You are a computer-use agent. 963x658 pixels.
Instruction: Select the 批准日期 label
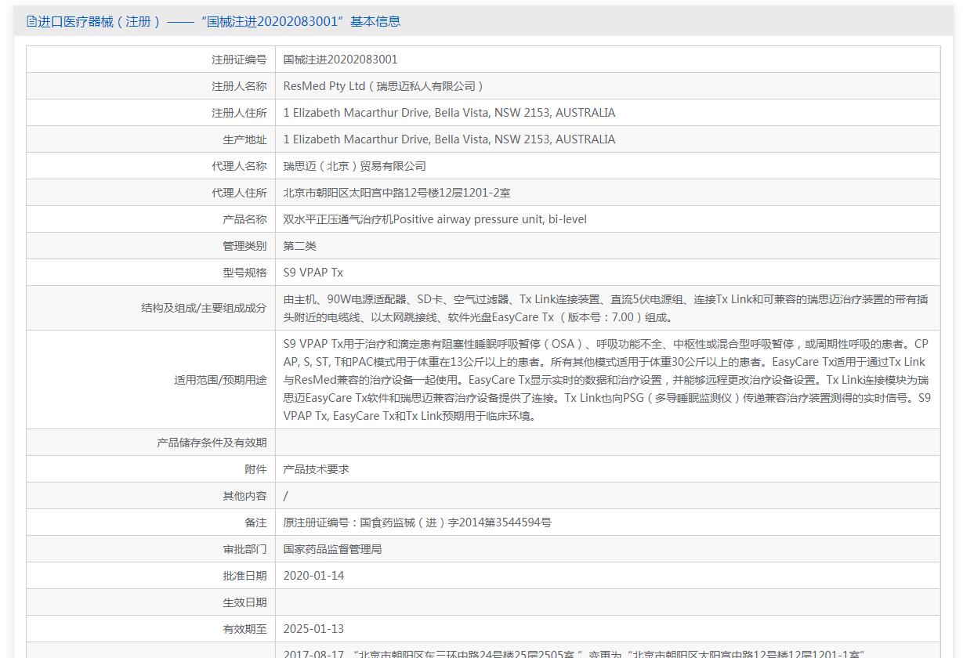[x=244, y=576]
